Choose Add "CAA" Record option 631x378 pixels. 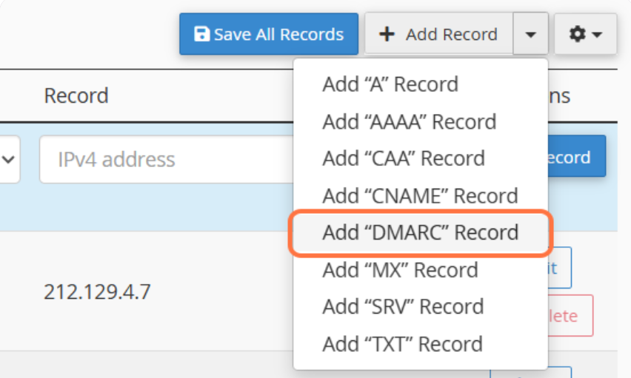coord(404,158)
